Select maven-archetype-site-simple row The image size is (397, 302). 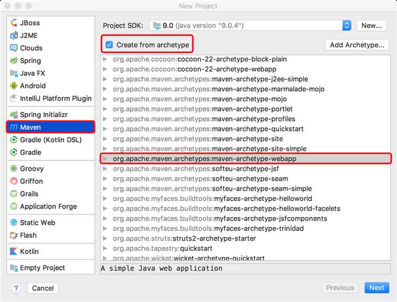[245, 149]
